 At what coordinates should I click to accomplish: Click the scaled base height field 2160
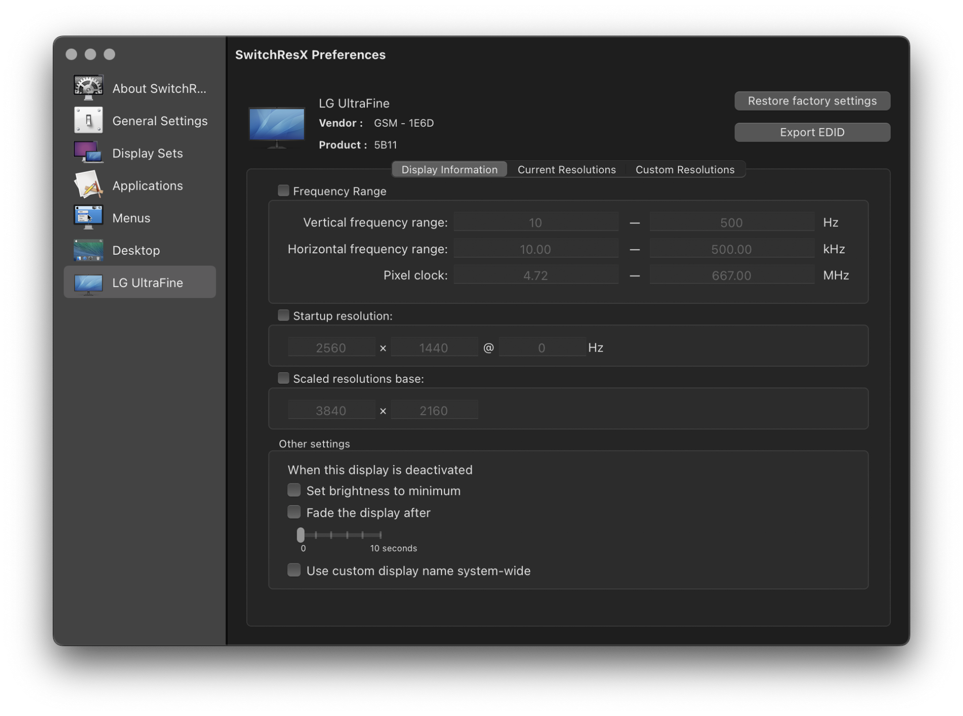(x=434, y=411)
